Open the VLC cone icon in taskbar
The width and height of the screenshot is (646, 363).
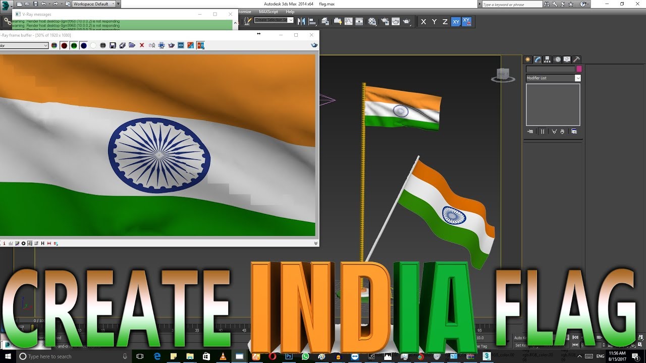223,356
